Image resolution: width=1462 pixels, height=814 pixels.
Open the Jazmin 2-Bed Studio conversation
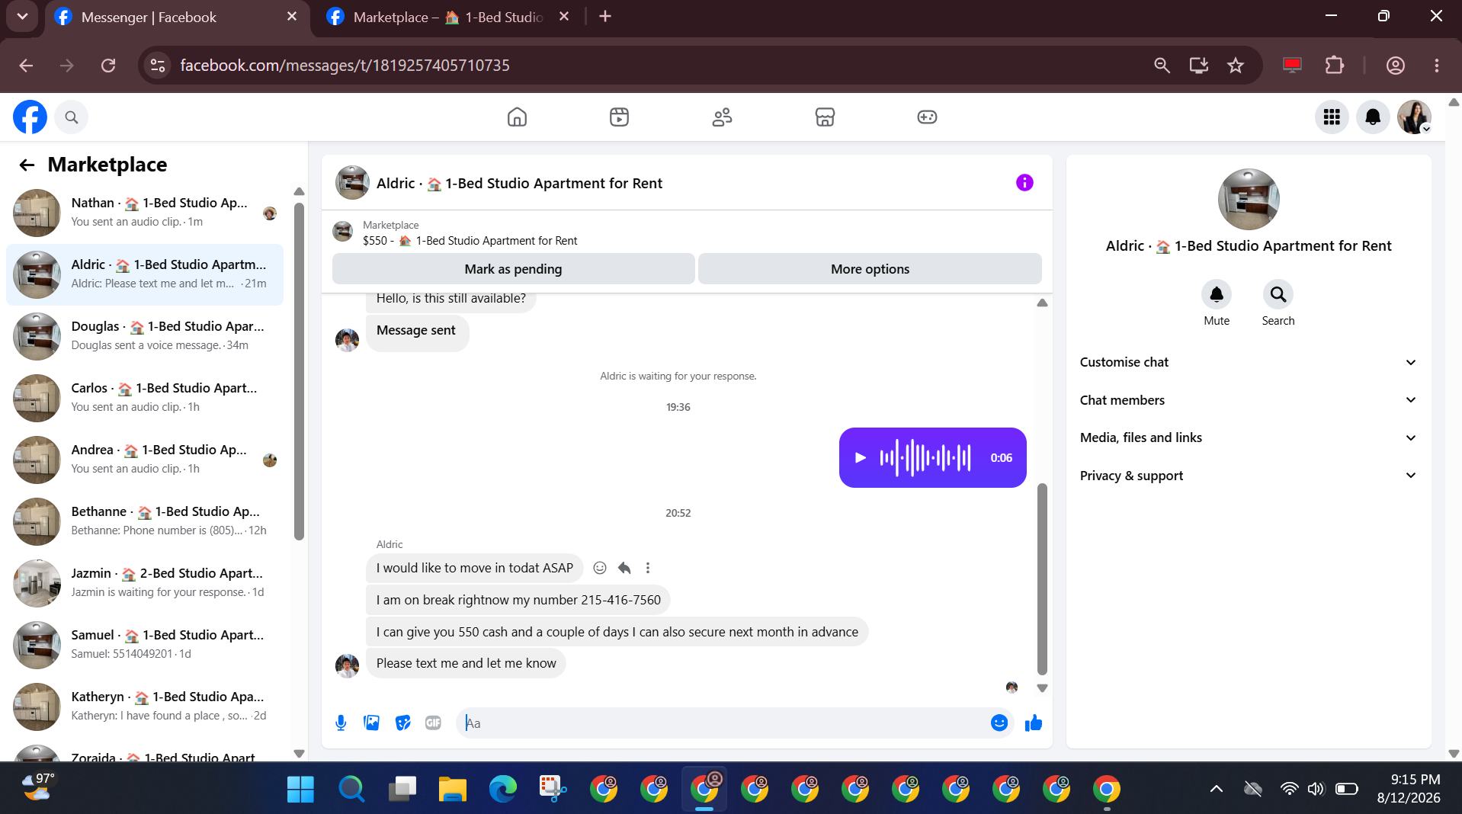145,583
